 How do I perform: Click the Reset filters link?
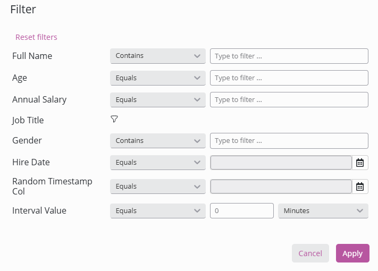[x=36, y=37]
